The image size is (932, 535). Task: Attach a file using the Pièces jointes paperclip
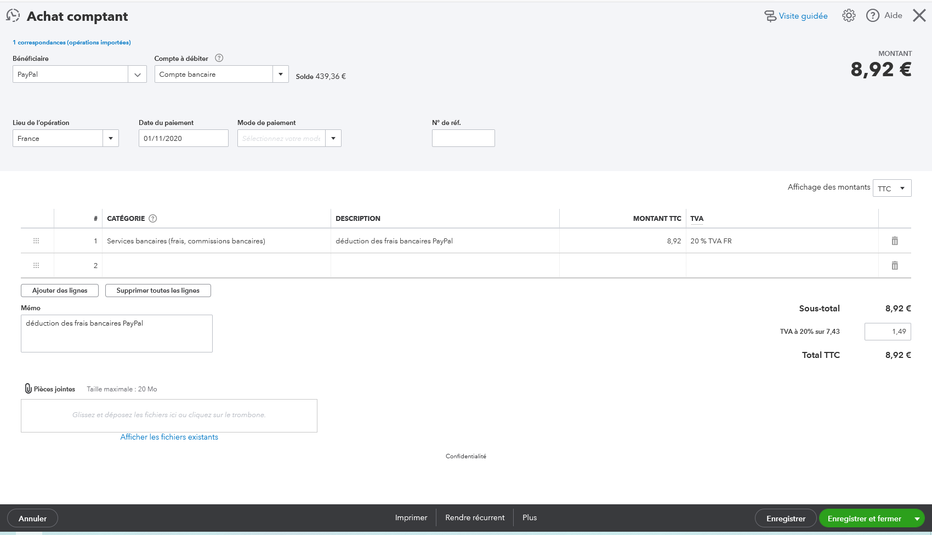29,389
